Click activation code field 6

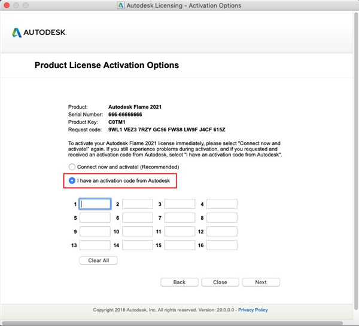(138, 218)
